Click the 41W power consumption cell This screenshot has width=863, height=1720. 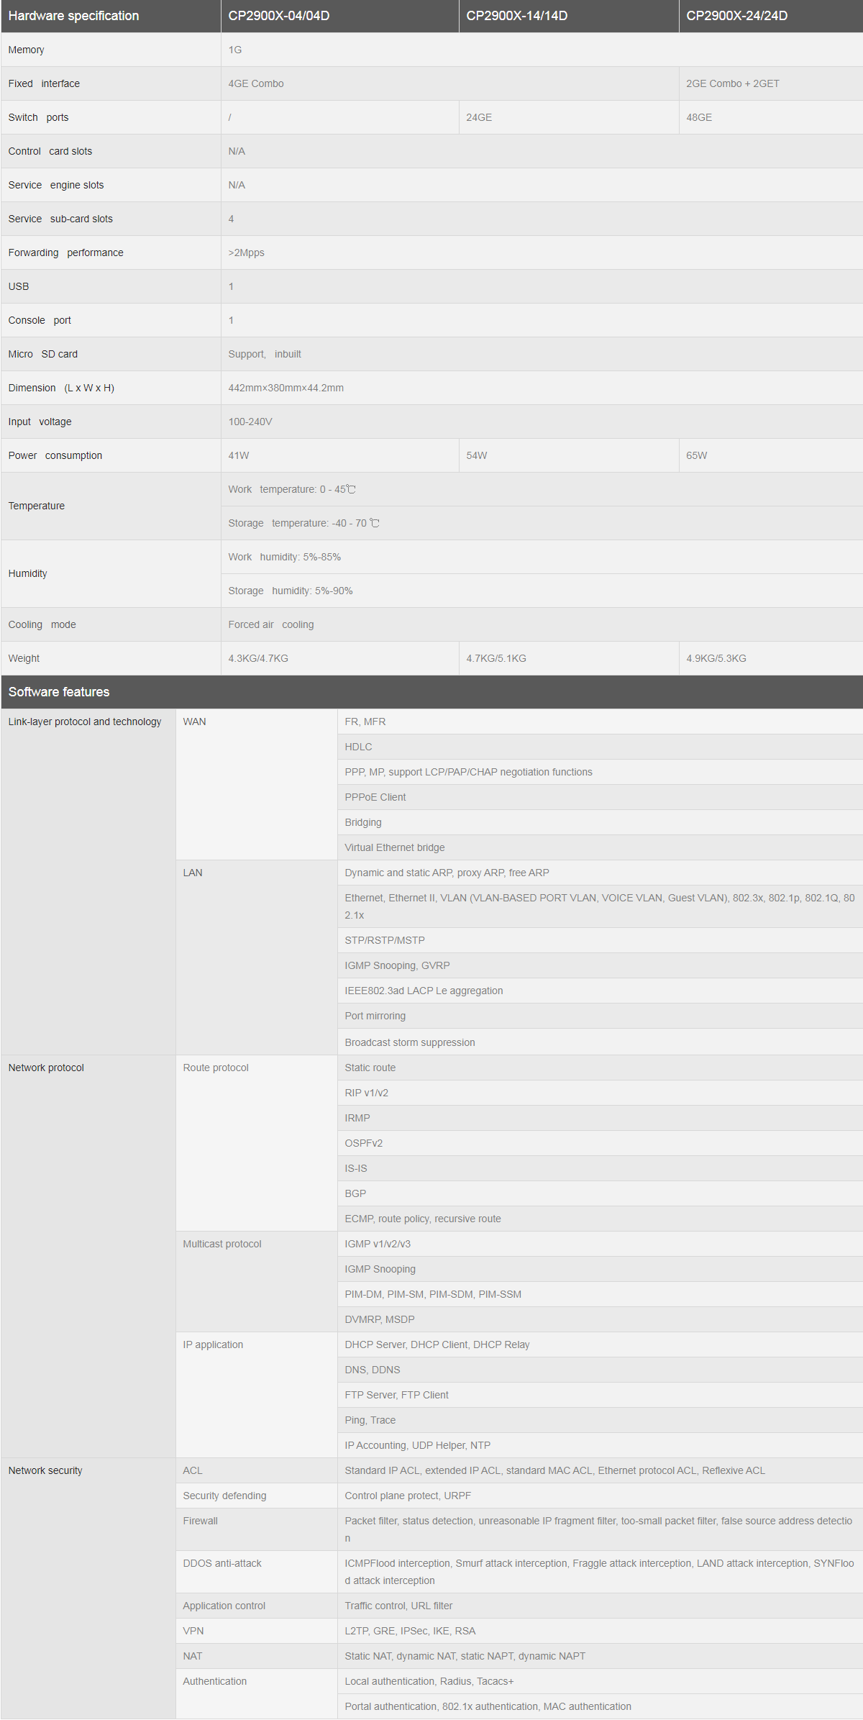(339, 455)
